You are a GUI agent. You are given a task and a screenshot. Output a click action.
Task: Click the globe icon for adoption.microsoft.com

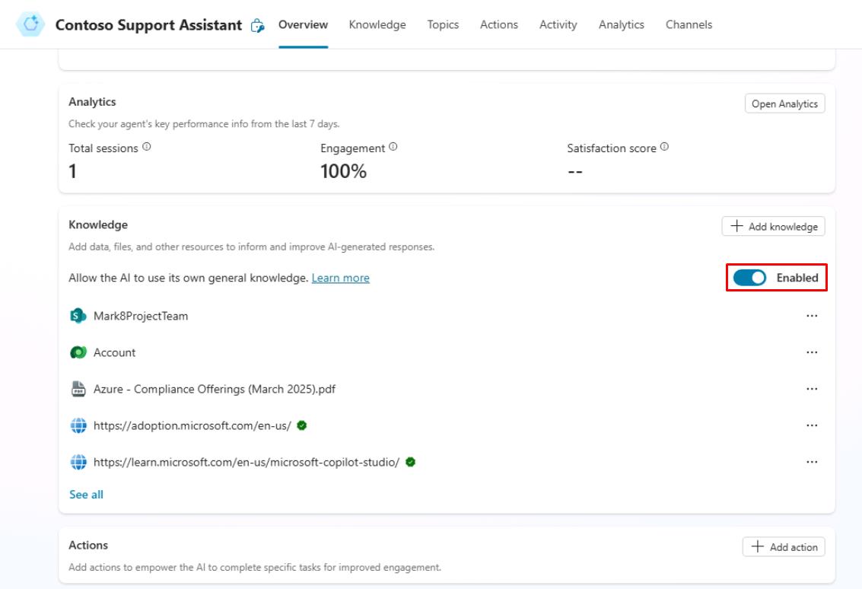coord(78,425)
